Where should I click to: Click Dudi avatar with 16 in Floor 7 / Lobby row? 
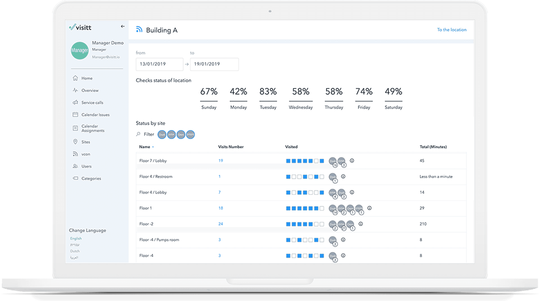tap(333, 162)
